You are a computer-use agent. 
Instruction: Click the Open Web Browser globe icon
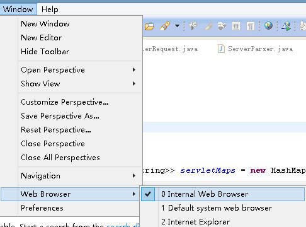(268, 26)
